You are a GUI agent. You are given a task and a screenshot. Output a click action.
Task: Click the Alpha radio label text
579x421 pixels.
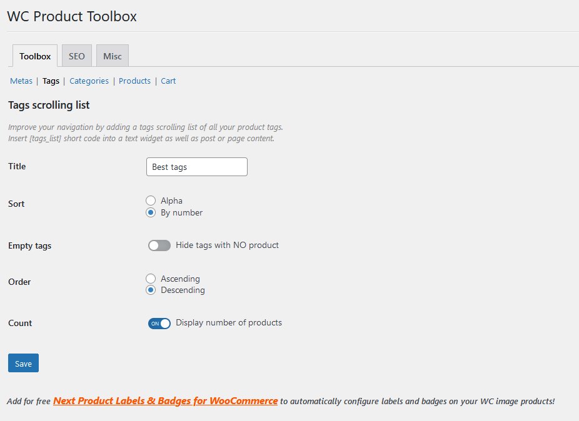171,201
